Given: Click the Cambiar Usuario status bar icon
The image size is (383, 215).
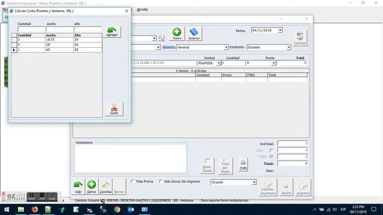Looking at the screenshot, I should [x=102, y=201].
